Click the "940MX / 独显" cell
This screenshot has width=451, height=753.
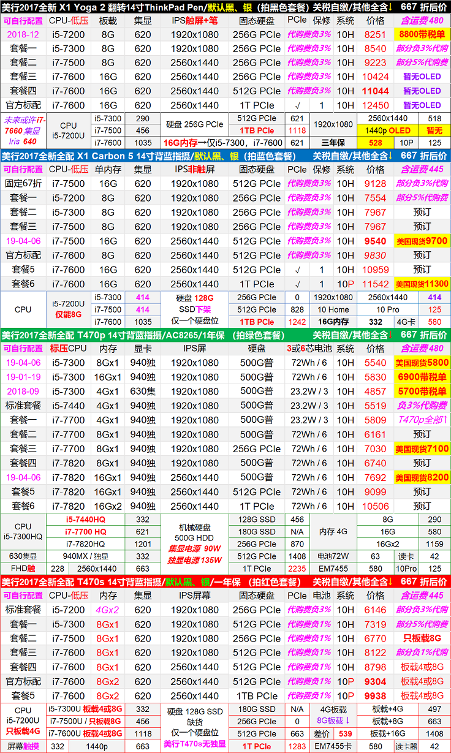tap(86, 556)
